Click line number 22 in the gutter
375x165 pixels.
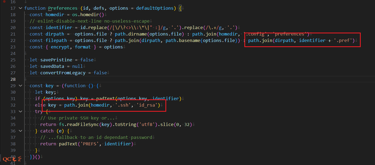(13, 40)
